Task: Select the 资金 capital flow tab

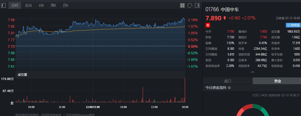Action: pos(277,81)
